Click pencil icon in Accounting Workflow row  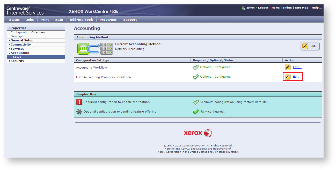[288, 67]
